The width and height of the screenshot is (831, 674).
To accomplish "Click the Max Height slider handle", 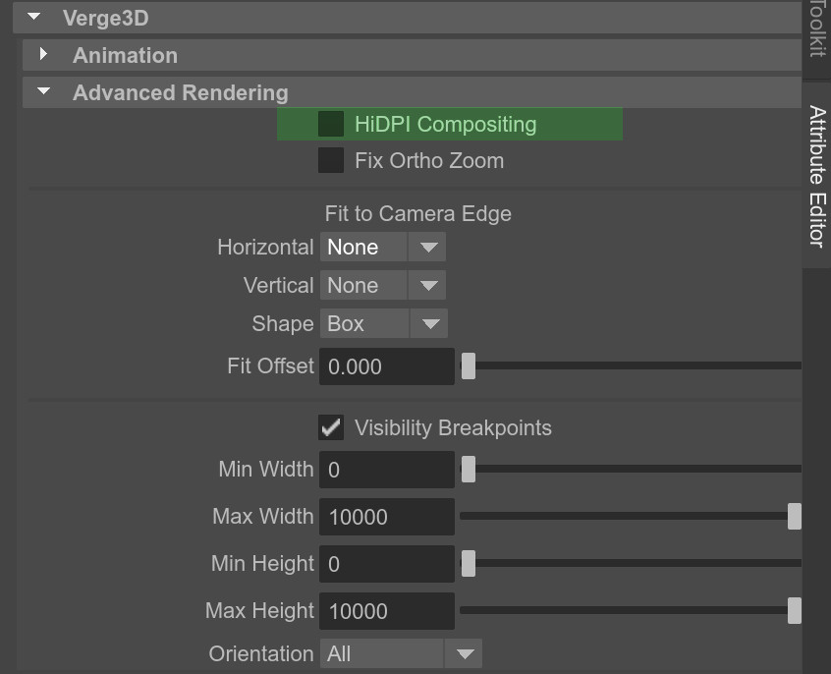I will click(x=795, y=610).
